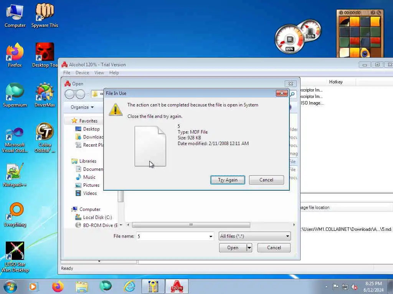The height and width of the screenshot is (294, 393).
Task: Switch to the key-icon taskbar application
Action: point(153,286)
